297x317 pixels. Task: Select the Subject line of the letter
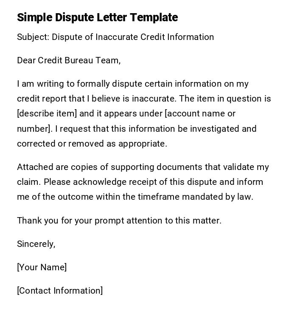coord(115,37)
